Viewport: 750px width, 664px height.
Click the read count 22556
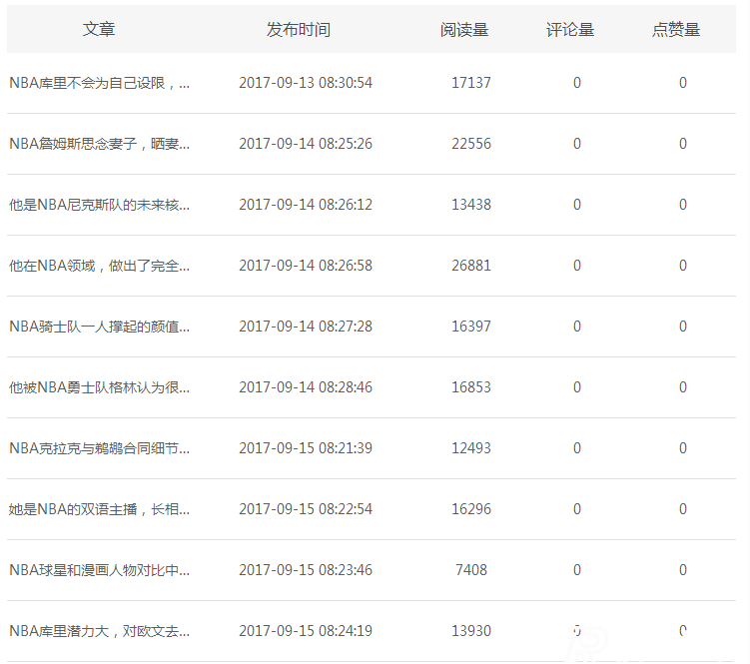tap(470, 144)
